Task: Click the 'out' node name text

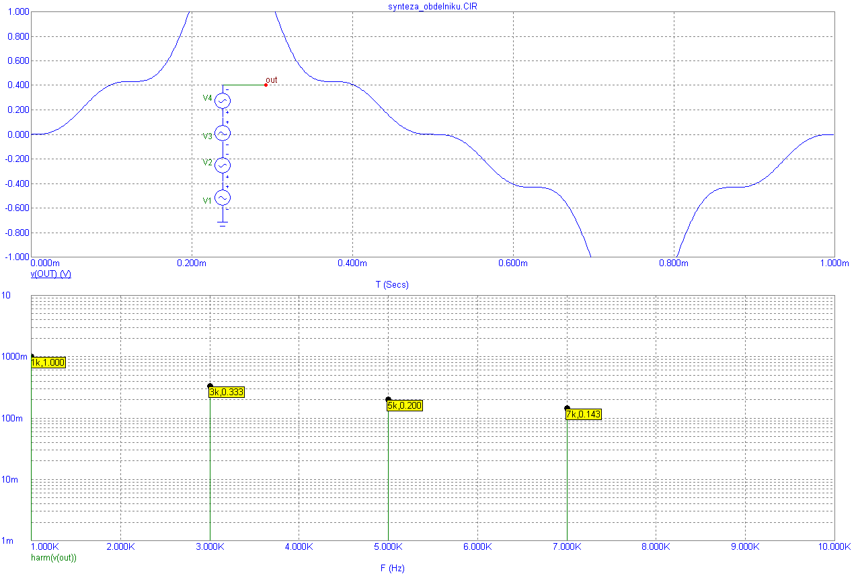Action: [272, 79]
